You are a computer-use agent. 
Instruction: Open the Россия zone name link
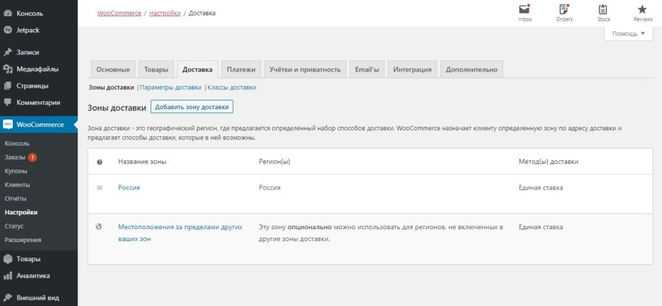[129, 188]
